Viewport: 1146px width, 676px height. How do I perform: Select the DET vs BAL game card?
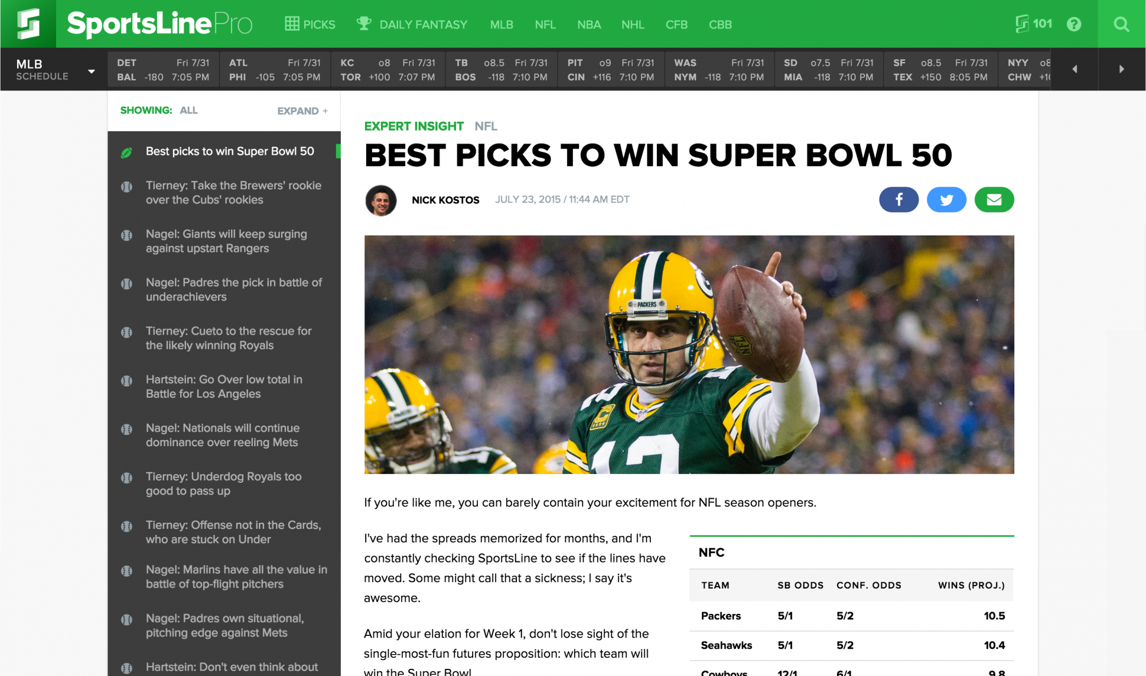[164, 69]
